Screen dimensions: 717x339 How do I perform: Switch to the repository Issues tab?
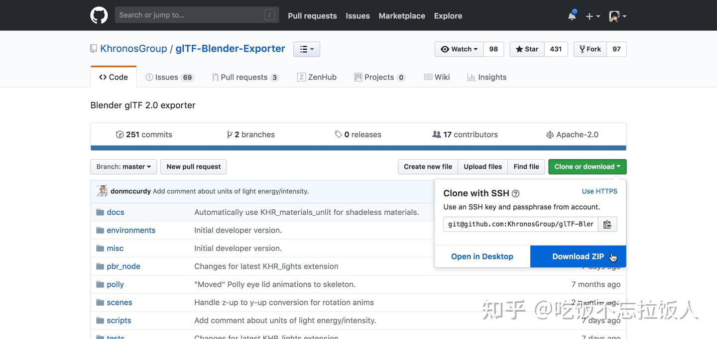tap(169, 77)
